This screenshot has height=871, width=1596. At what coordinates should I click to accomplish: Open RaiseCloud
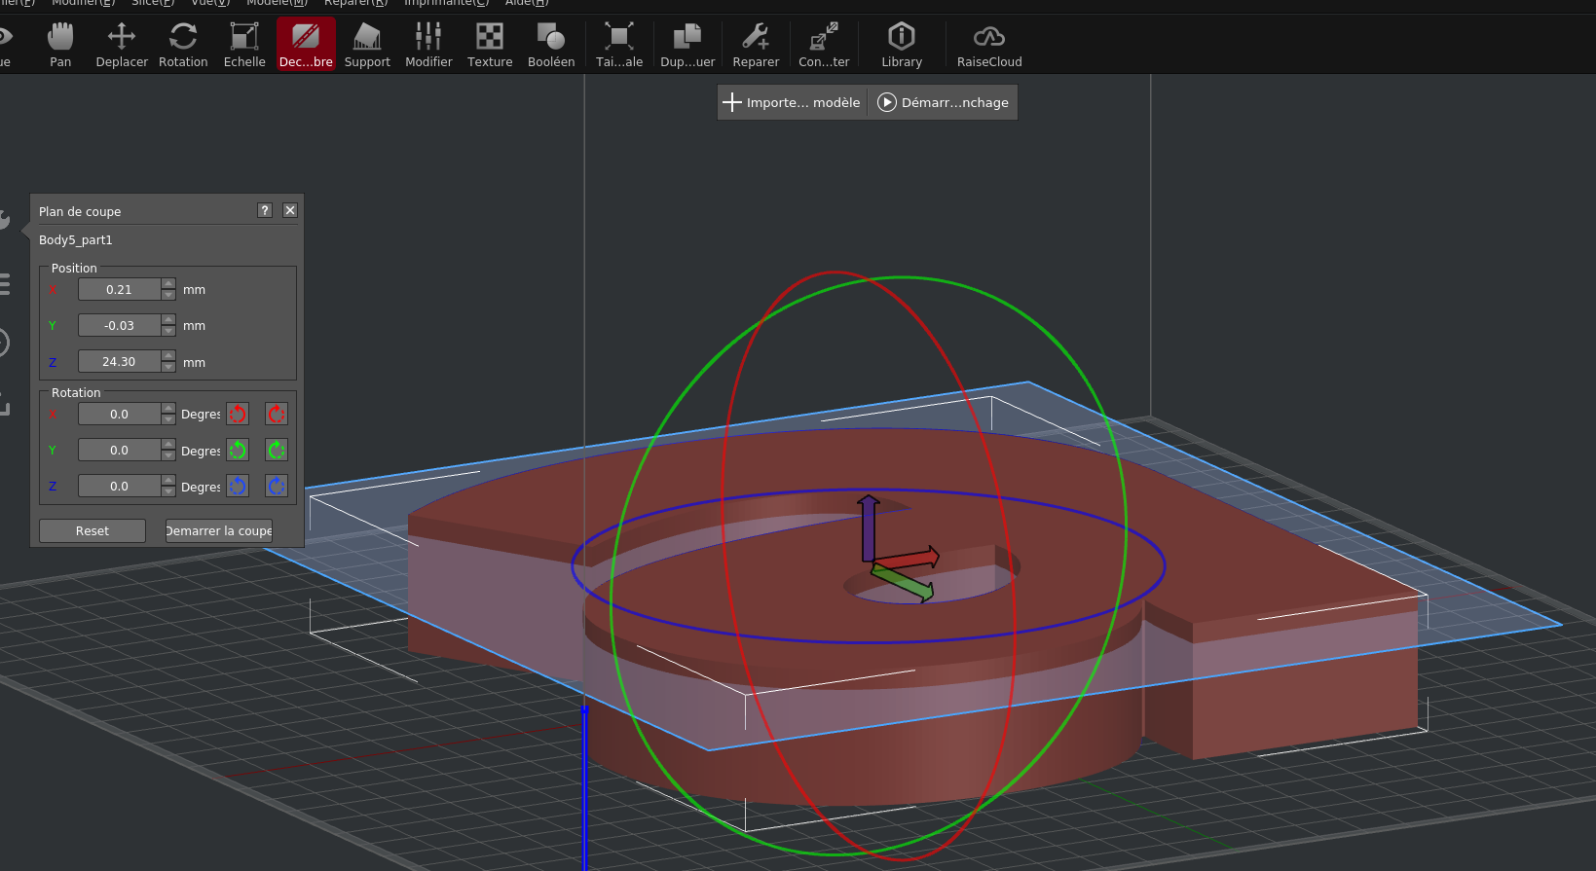pos(989,45)
